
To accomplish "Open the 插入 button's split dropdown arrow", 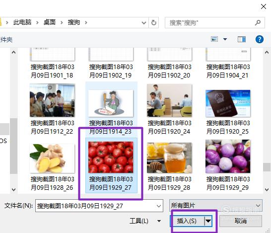I will click(208, 221).
